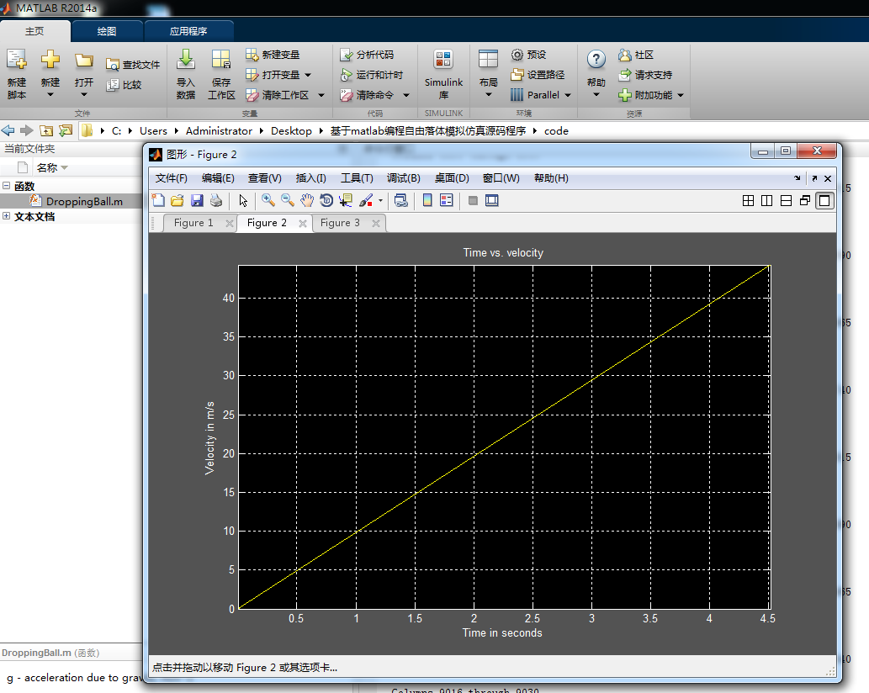Screen dimensions: 869x693
Task: Switch to top/bottom split figure layout
Action: click(786, 200)
